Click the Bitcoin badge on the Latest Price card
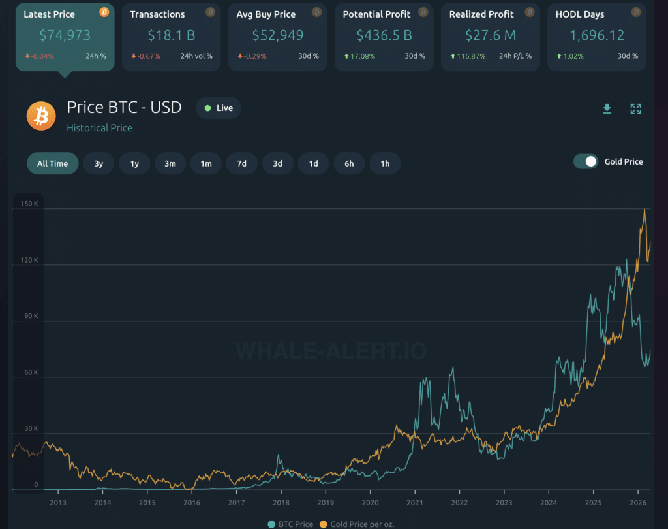The width and height of the screenshot is (668, 529). [103, 12]
